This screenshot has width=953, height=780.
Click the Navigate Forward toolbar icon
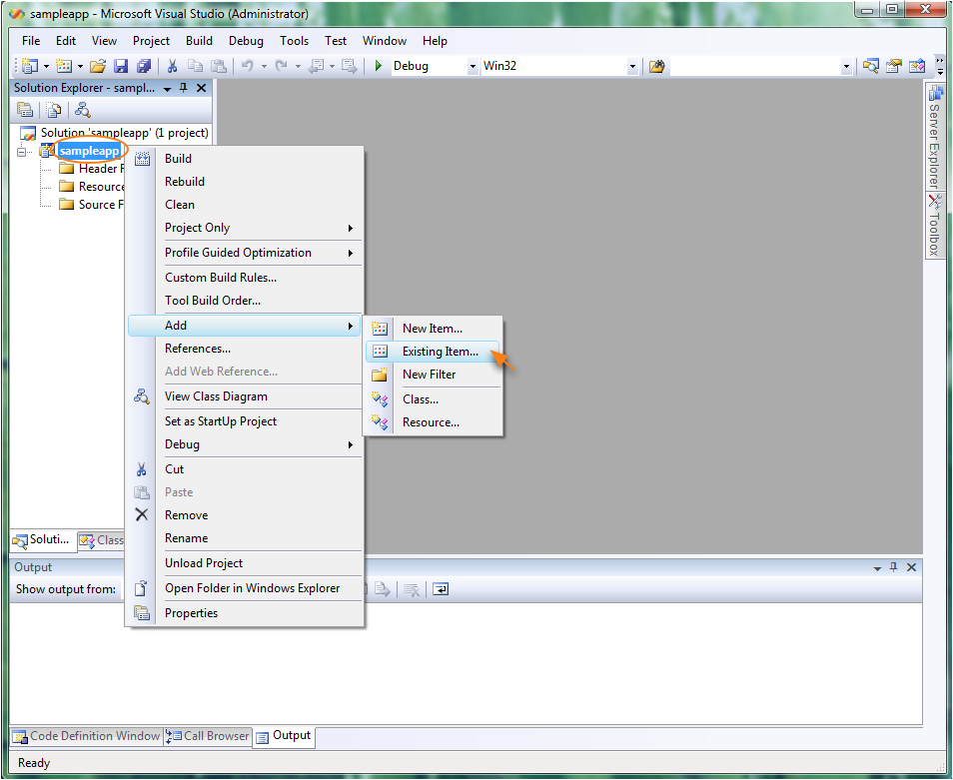(349, 66)
